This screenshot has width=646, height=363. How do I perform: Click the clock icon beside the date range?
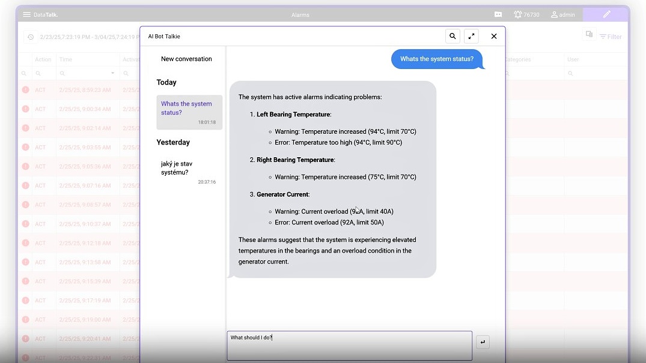coord(29,37)
